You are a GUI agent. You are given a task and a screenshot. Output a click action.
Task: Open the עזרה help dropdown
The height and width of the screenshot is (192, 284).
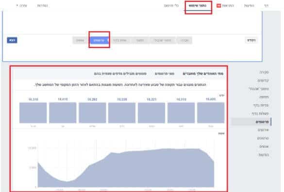pyautogui.click(x=21, y=6)
